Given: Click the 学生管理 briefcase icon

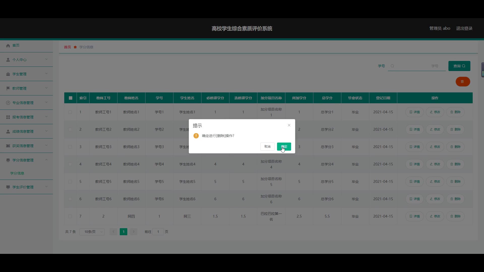Looking at the screenshot, I should pyautogui.click(x=8, y=74).
